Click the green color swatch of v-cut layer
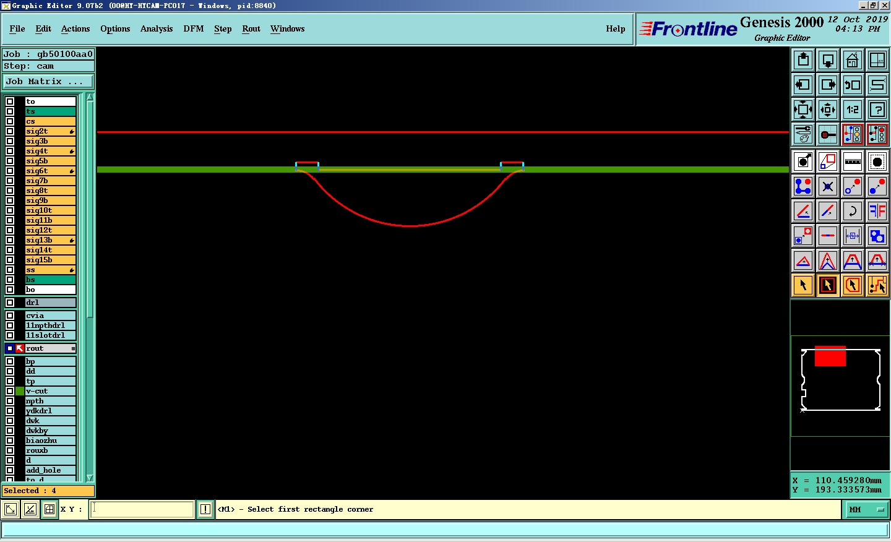 click(20, 391)
